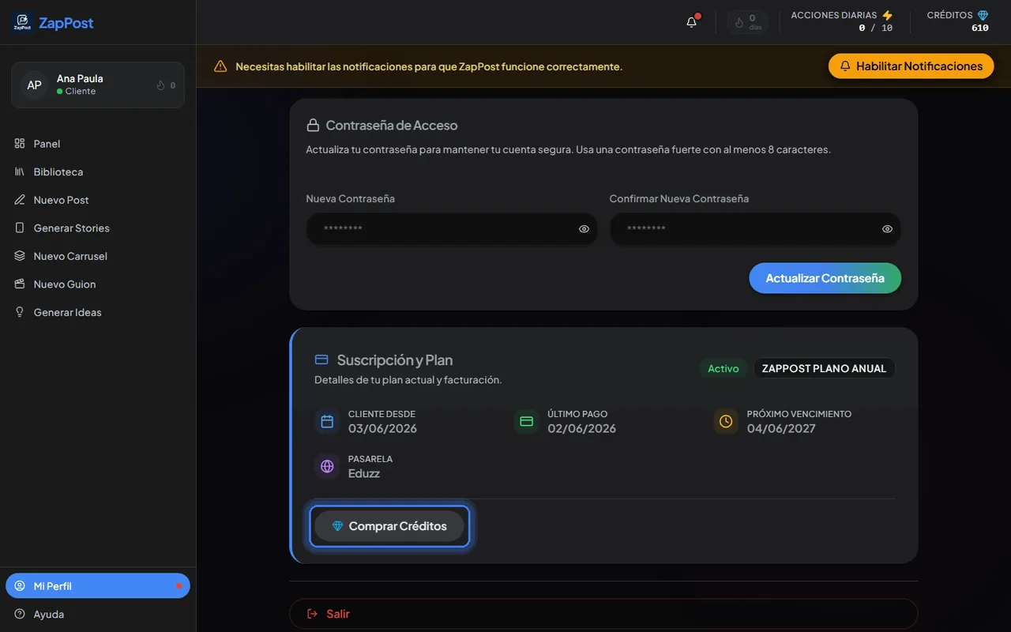
Task: Click the flame icon on the profile card
Action: [x=161, y=85]
